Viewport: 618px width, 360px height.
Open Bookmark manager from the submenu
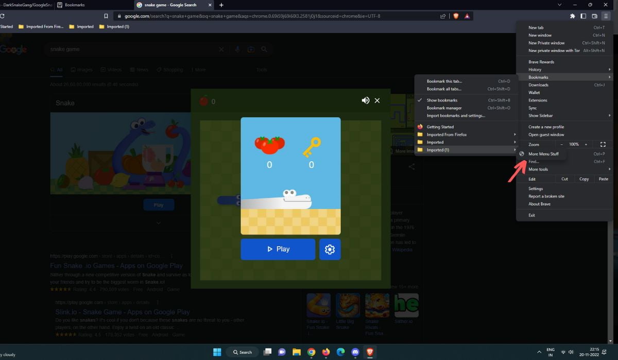tap(444, 108)
